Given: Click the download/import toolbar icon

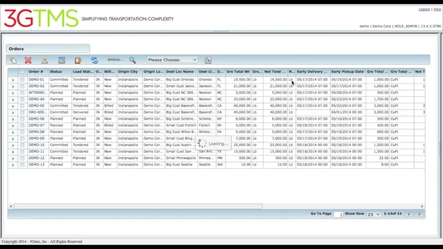Looking at the screenshot, I should coord(44,60).
